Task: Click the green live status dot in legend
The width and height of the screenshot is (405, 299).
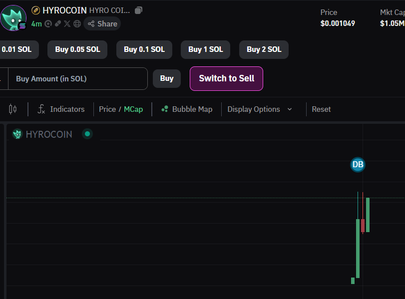Action: point(87,134)
